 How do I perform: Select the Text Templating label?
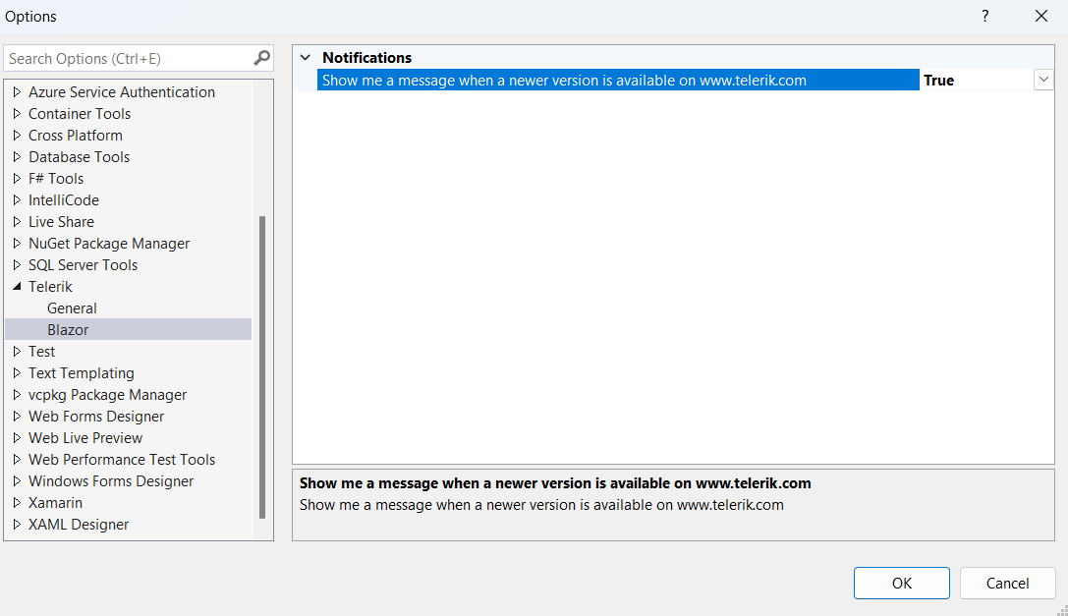pos(81,373)
